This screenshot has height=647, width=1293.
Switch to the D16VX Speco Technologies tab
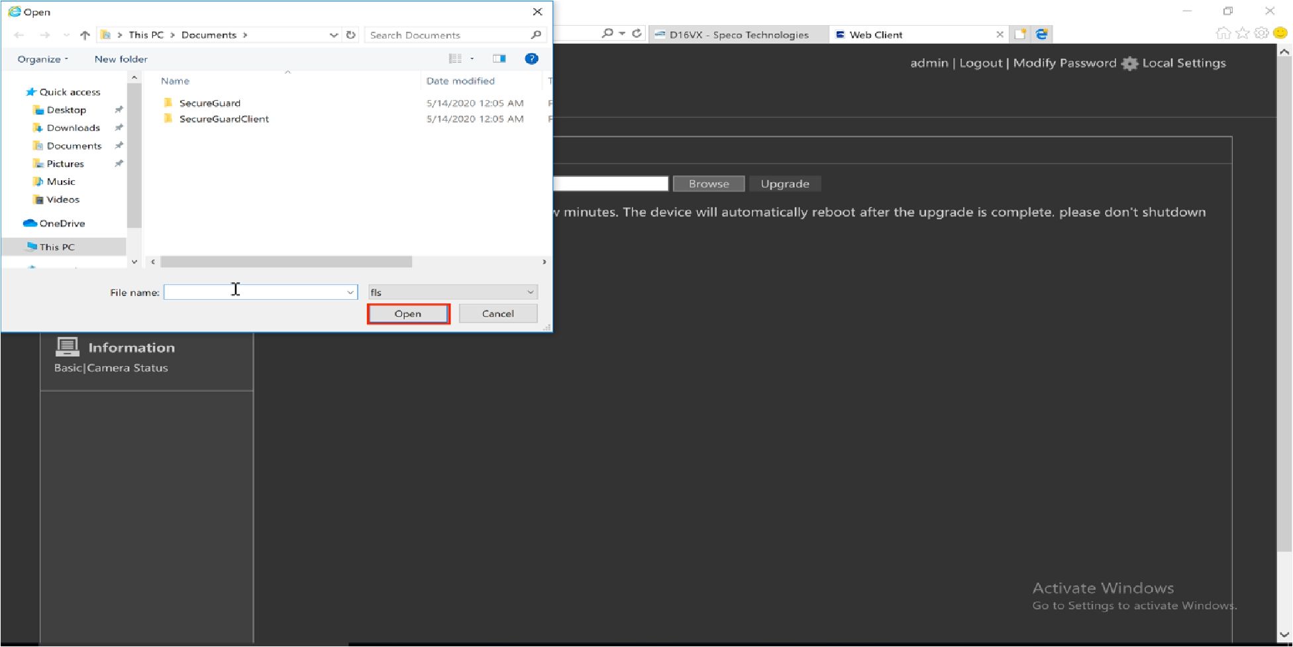pyautogui.click(x=738, y=35)
